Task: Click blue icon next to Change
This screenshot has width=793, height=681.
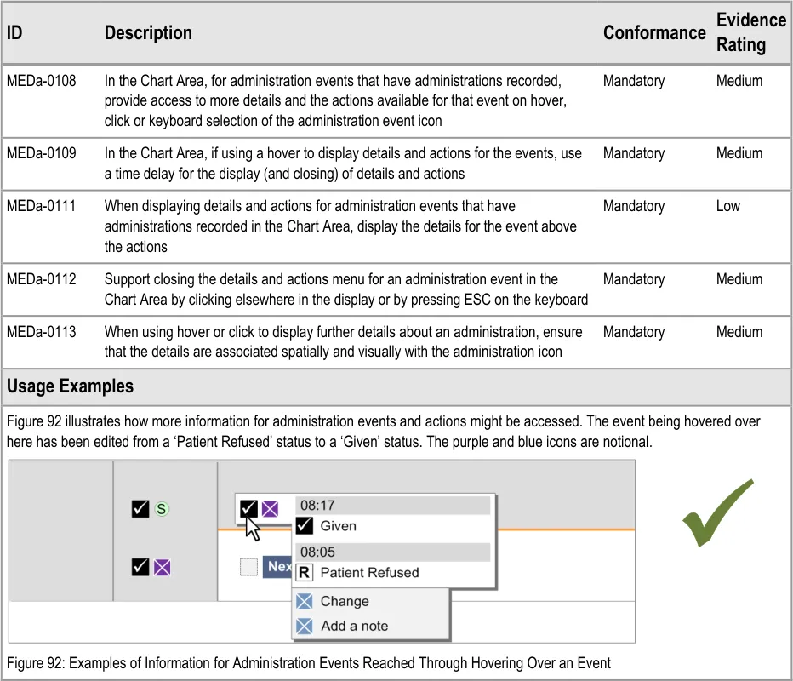Action: (x=305, y=601)
